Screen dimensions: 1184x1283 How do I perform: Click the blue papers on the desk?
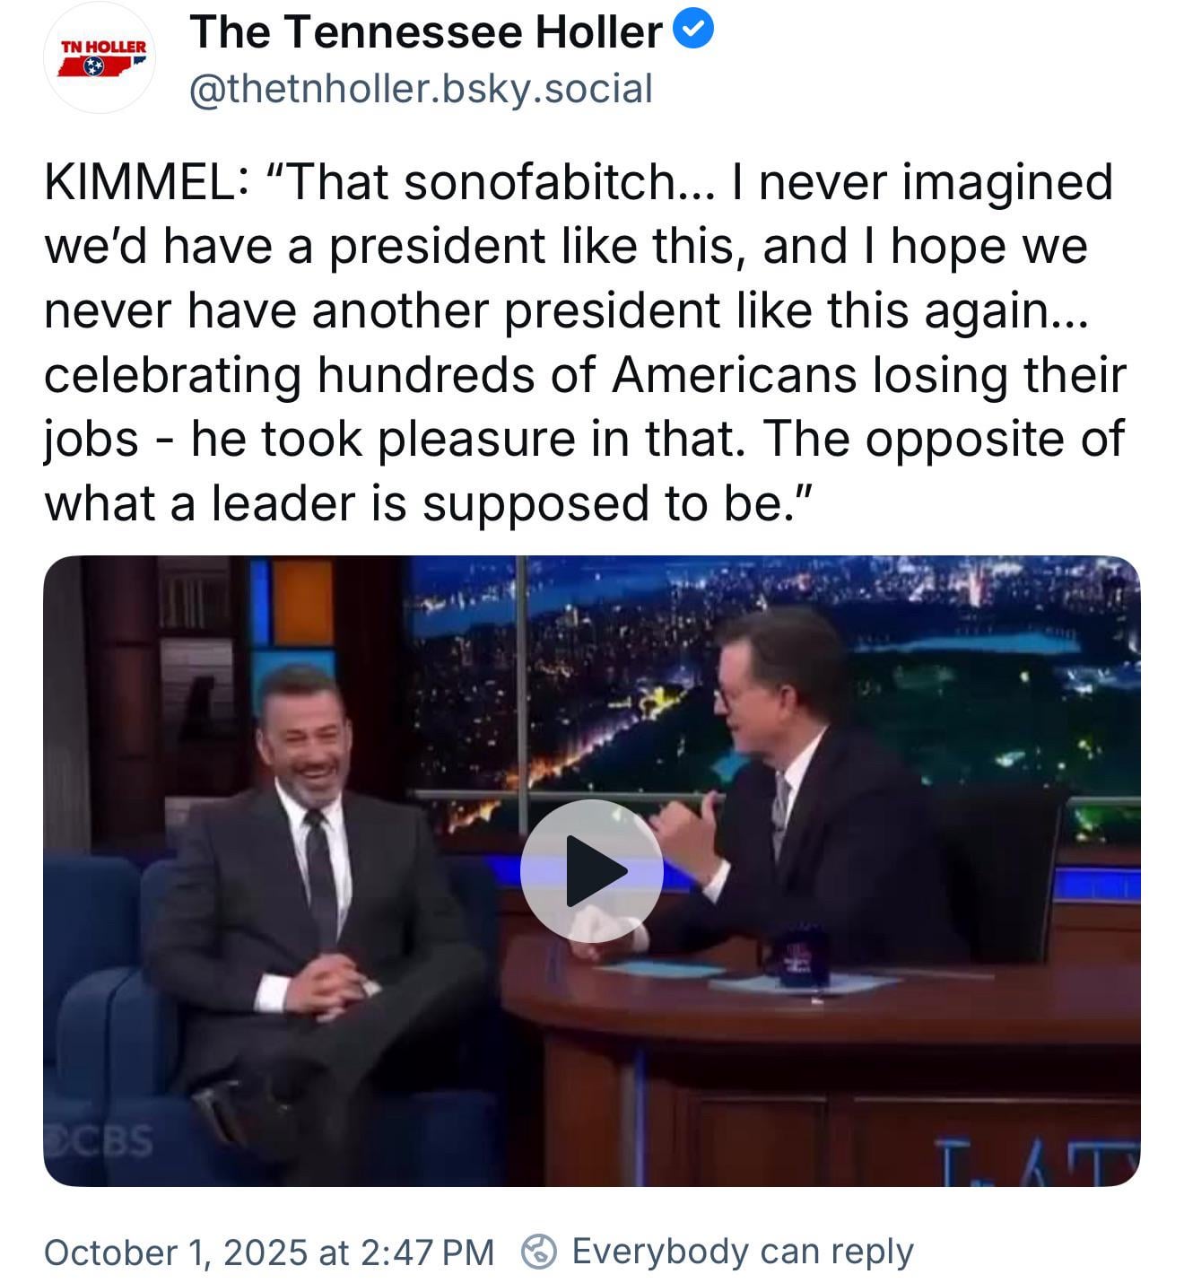tap(664, 969)
